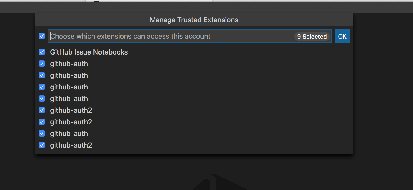Toggle the second github-auth2 checkbox

point(42,122)
